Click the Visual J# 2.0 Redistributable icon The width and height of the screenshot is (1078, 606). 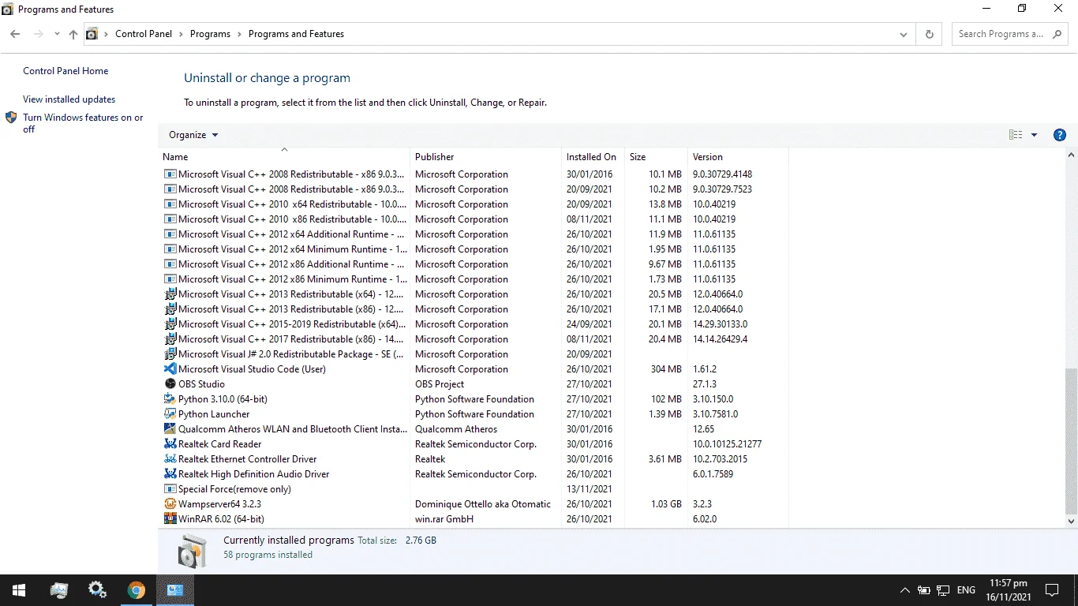click(x=170, y=354)
